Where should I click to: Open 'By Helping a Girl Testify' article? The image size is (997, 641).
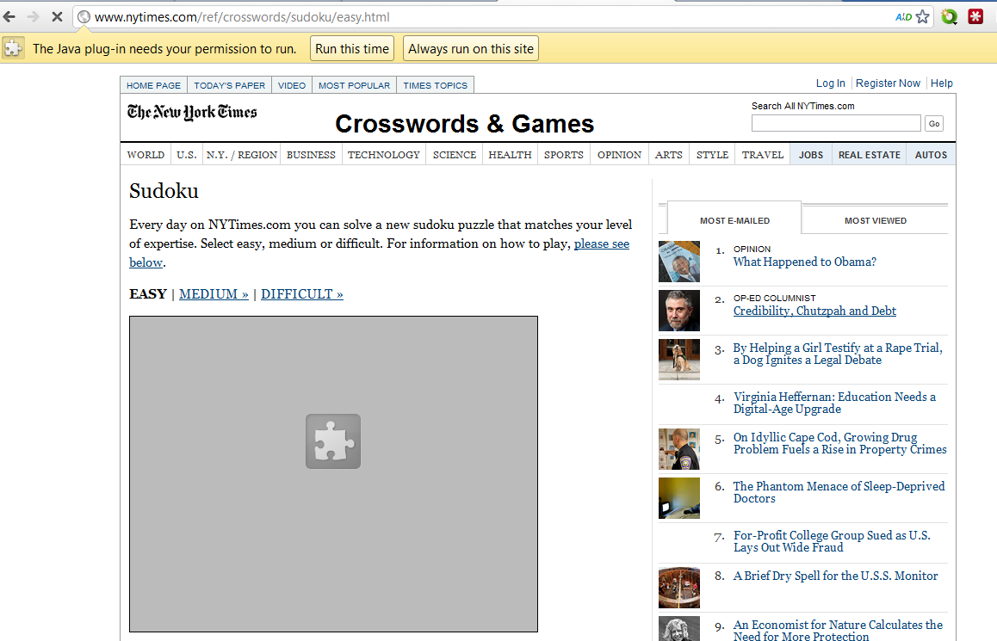pos(838,354)
